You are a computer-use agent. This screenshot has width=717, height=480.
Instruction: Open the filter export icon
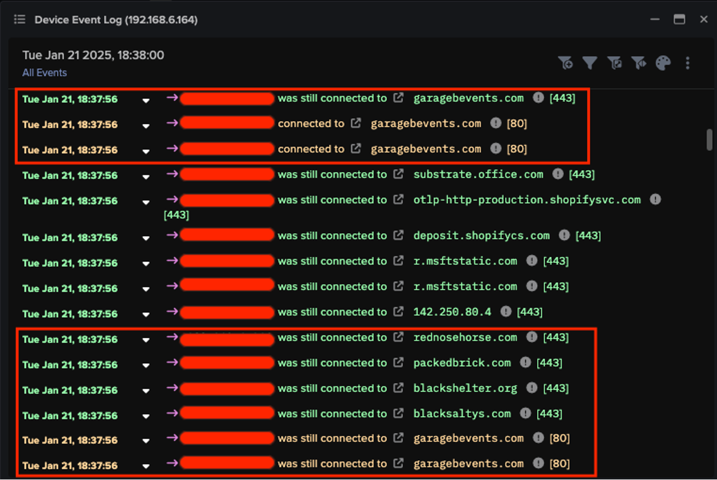click(x=614, y=63)
